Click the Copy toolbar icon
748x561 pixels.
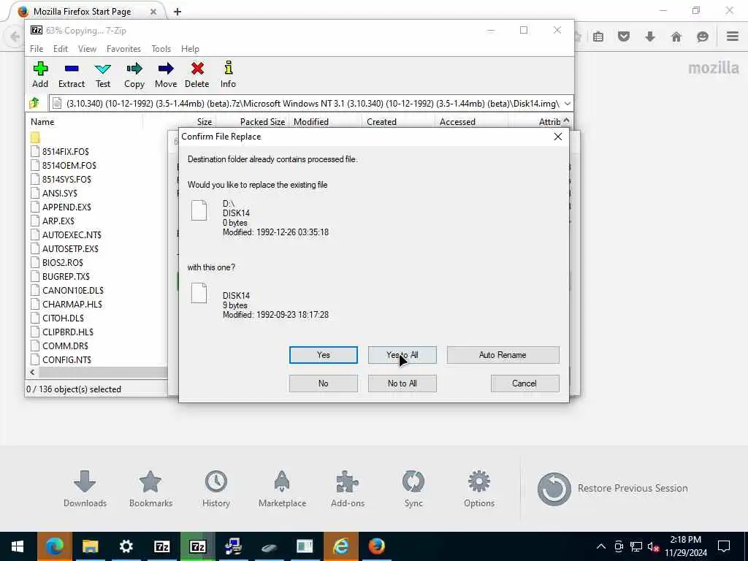coord(134,75)
